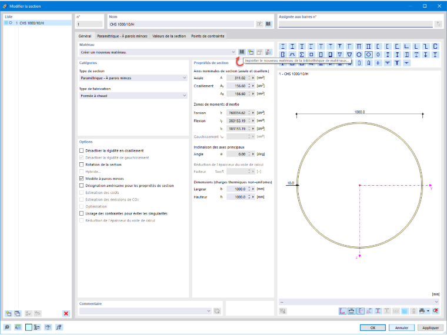Open the help icon at the dialog's bottom left
The width and height of the screenshot is (447, 335).
[7, 327]
